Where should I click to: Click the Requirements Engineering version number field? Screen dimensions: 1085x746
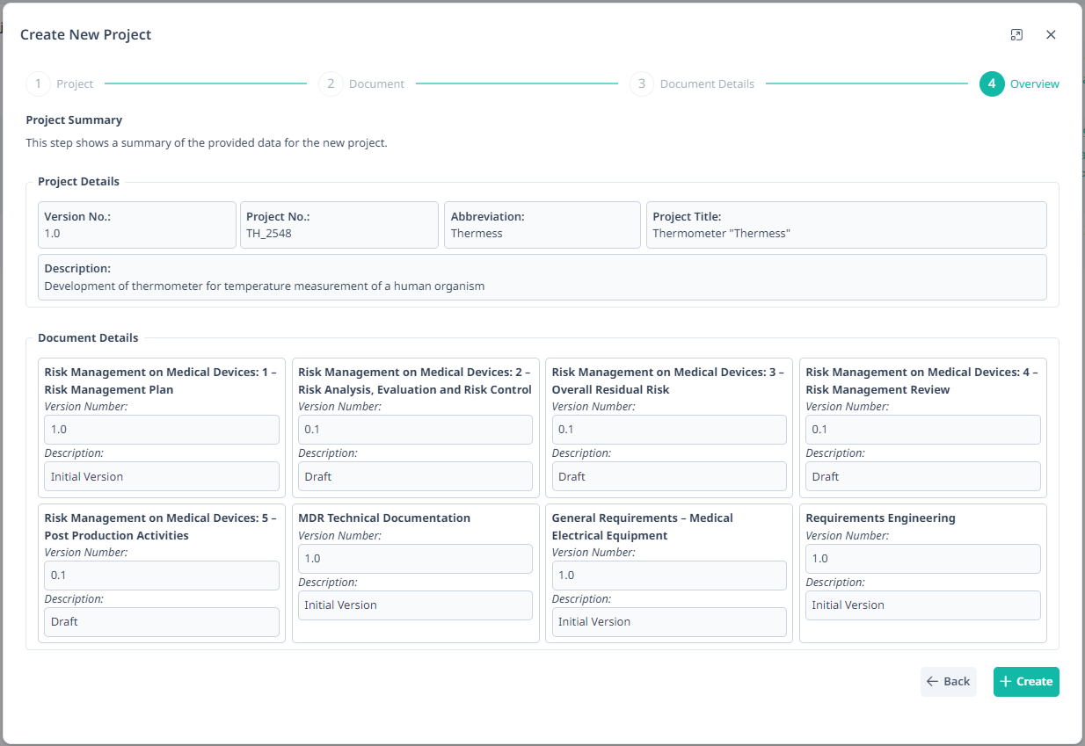point(922,558)
